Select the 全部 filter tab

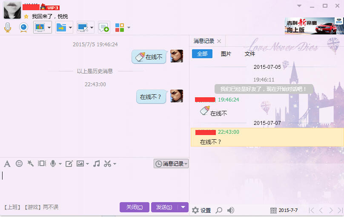(202, 54)
